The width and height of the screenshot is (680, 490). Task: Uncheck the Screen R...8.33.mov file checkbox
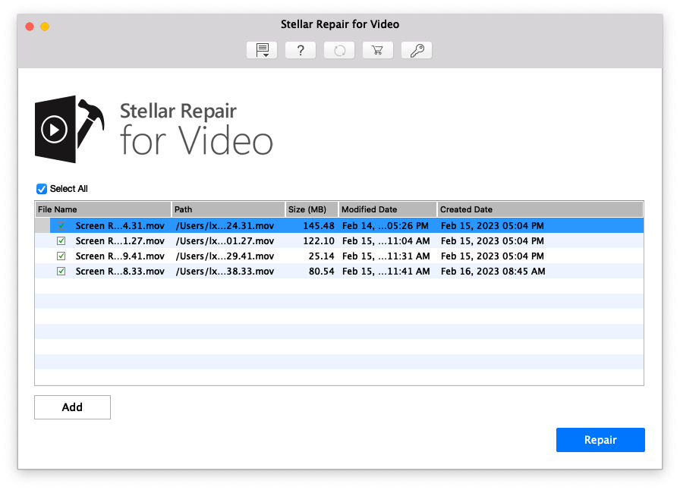61,271
